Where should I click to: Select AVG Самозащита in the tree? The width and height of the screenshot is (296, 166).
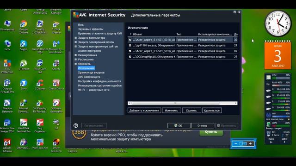click(x=89, y=77)
